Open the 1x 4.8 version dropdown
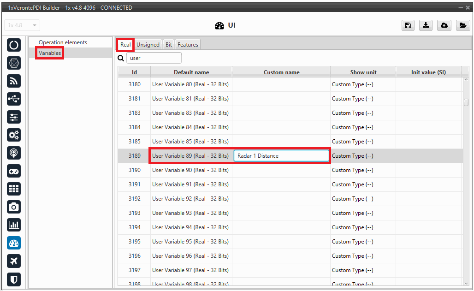The height and width of the screenshot is (291, 474). tap(22, 25)
